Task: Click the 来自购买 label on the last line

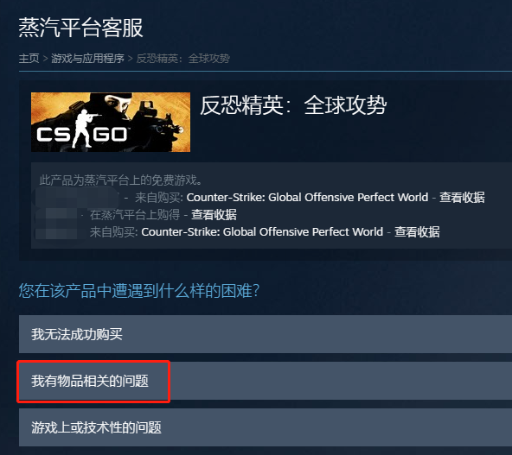Action: (113, 232)
